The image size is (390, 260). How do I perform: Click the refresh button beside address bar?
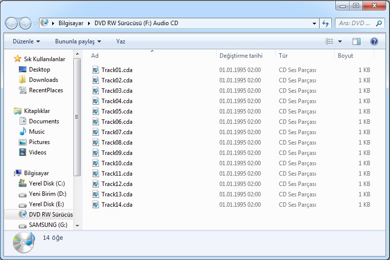[x=325, y=23]
